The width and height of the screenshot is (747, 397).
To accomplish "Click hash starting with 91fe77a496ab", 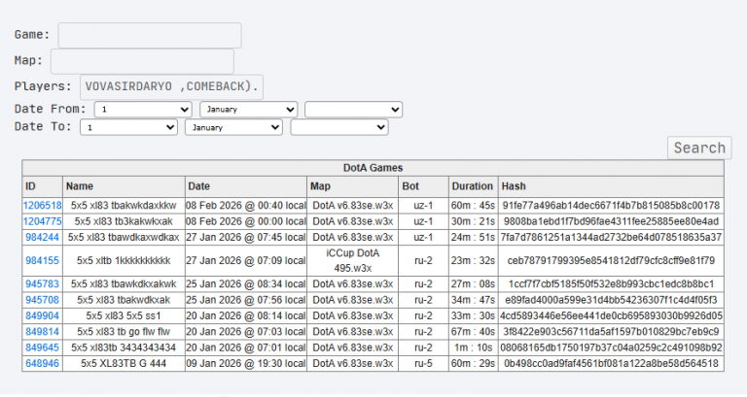I will (x=611, y=206).
